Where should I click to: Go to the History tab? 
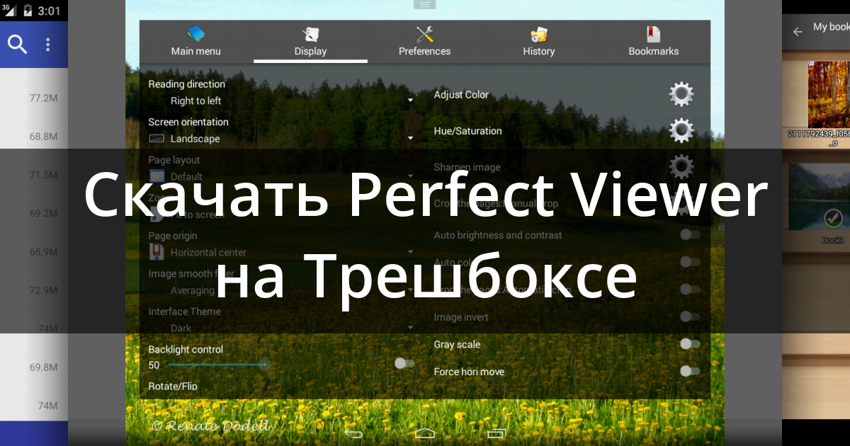pos(539,42)
